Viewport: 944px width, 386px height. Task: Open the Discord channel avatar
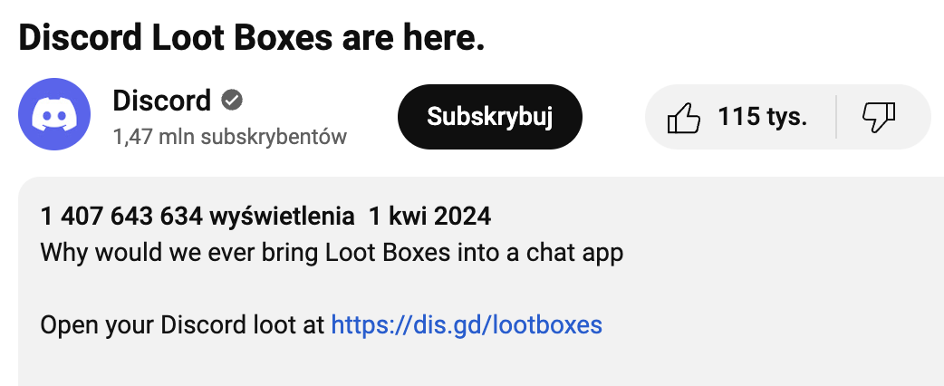(x=54, y=114)
